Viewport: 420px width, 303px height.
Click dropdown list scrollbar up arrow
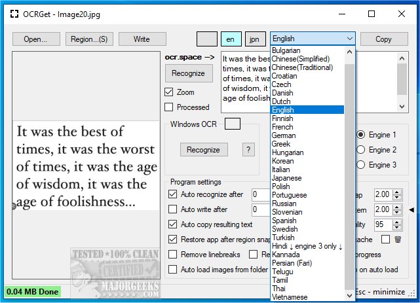(349, 52)
